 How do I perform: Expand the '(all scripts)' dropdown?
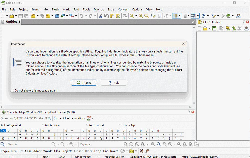tap(105, 125)
